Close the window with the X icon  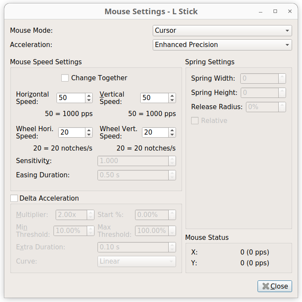click(290, 11)
